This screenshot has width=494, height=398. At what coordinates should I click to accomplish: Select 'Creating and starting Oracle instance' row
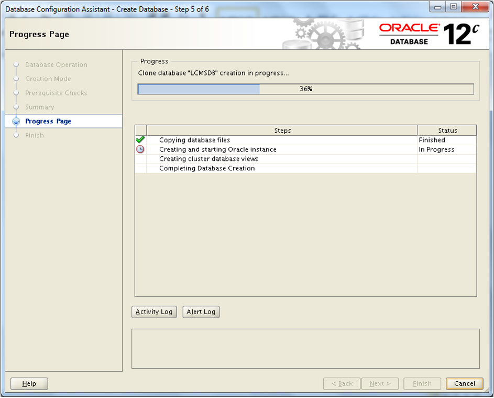[x=305, y=149]
